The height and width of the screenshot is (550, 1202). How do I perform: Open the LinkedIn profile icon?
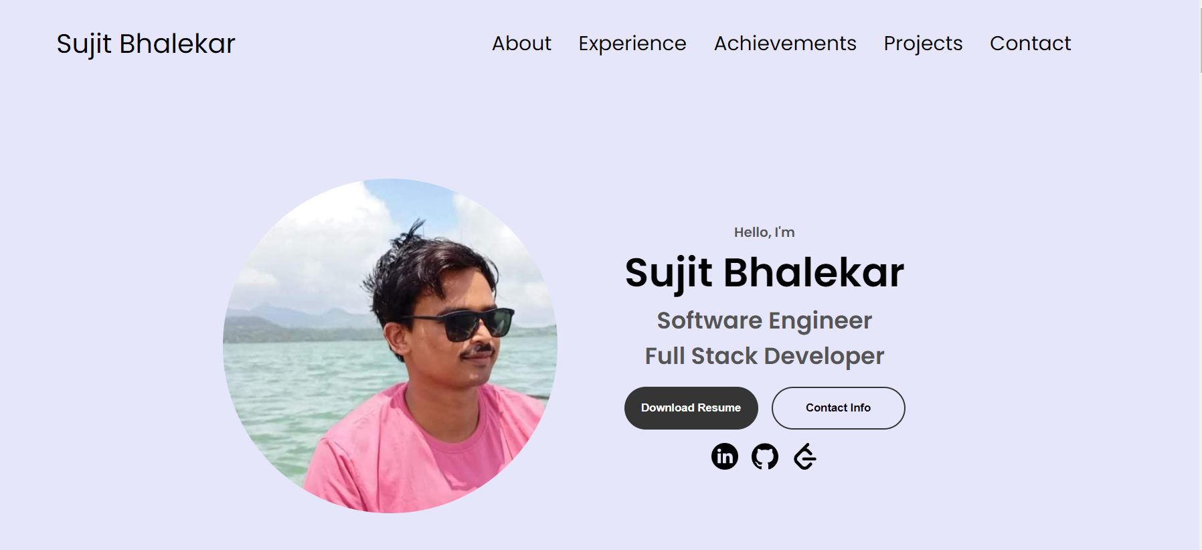pos(724,456)
